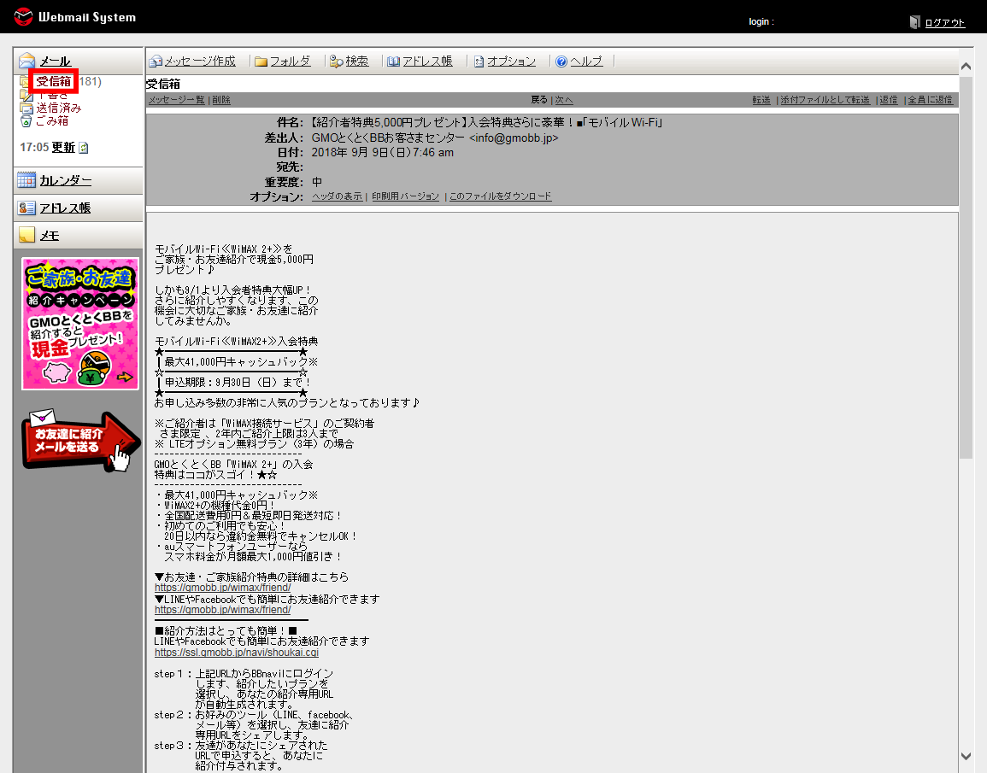
Task: Click the お友達に紹介メールを送る banner
Action: click(x=79, y=438)
